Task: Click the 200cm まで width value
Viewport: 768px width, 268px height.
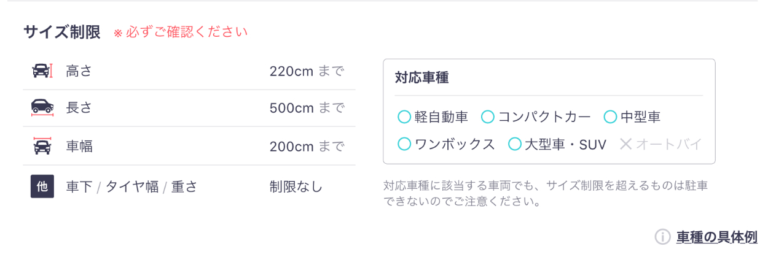Action: pos(307,147)
